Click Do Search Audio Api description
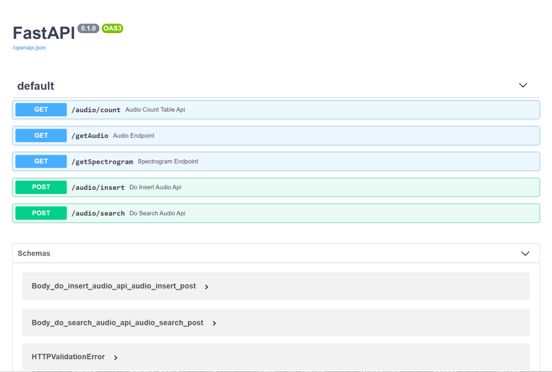This screenshot has width=552, height=372. click(157, 213)
